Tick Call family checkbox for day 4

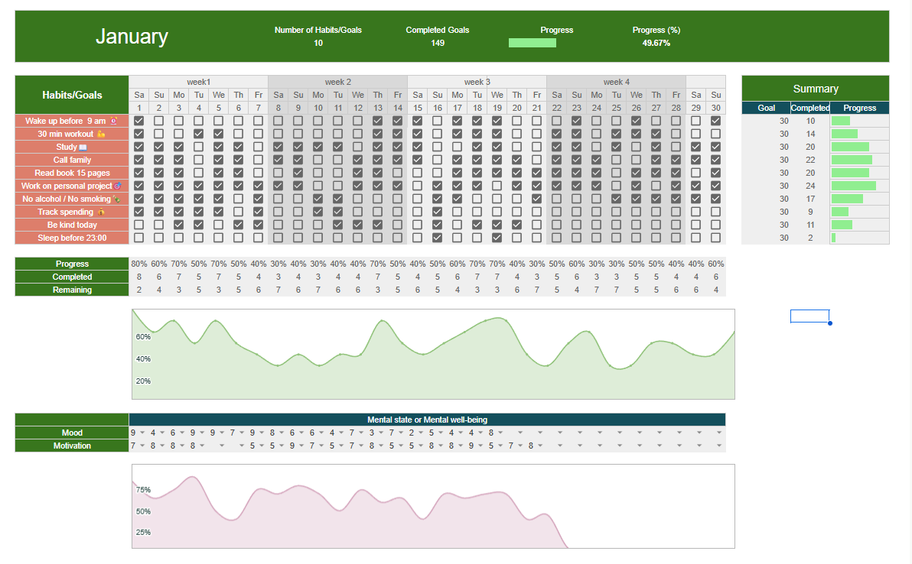click(198, 160)
